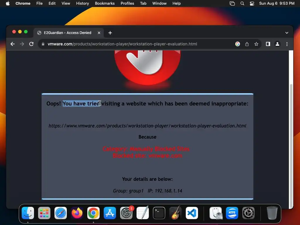Open the History menu
300x225 pixels.
82,4
